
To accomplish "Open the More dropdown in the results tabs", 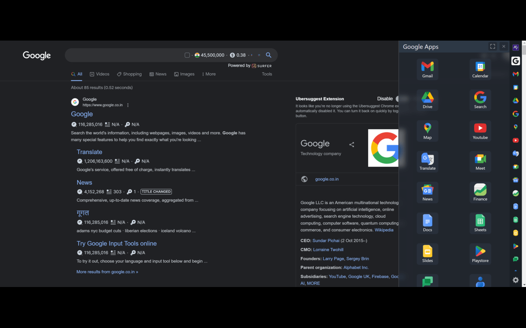I will click(209, 74).
